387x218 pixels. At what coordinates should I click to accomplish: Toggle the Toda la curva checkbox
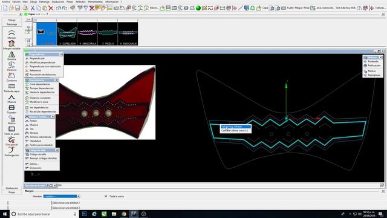click(106, 196)
